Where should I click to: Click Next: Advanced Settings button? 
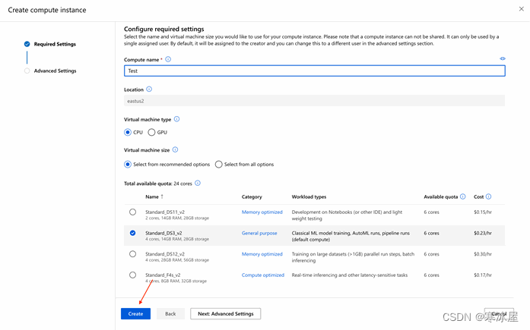(x=225, y=313)
